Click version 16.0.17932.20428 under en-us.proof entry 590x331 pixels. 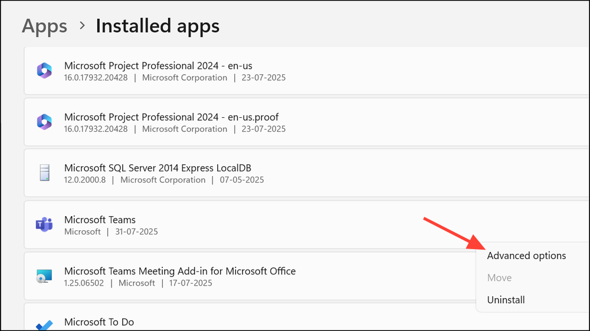pyautogui.click(x=96, y=129)
